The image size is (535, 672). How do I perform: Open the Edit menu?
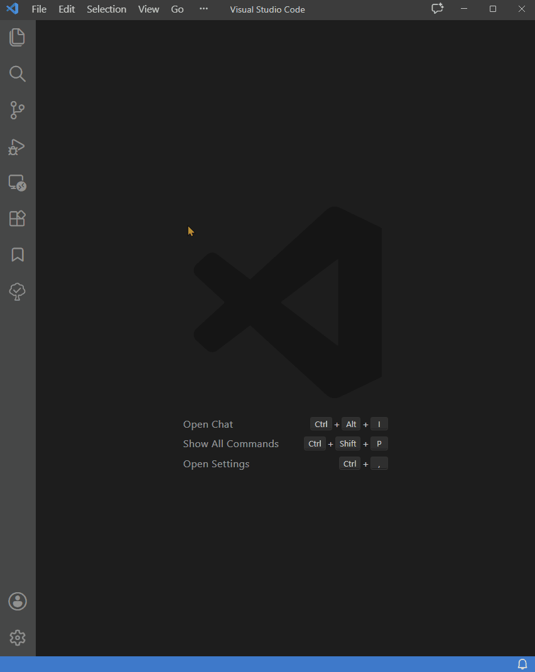67,9
